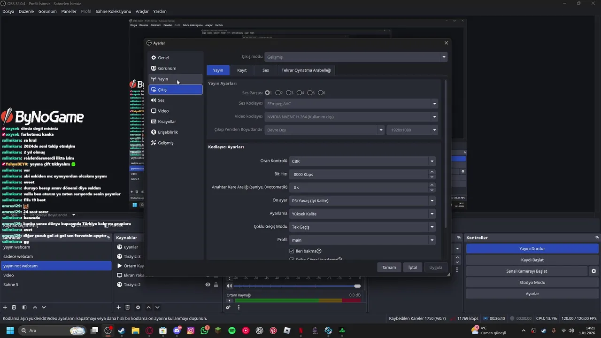601x338 pixels.
Task: Open Dosya menu
Action: tap(8, 11)
